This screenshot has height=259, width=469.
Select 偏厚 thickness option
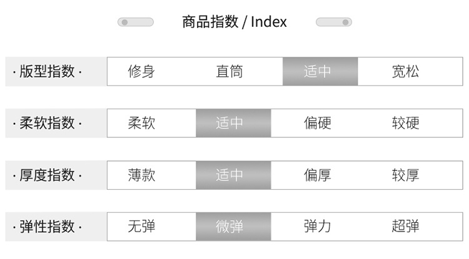pyautogui.click(x=318, y=175)
